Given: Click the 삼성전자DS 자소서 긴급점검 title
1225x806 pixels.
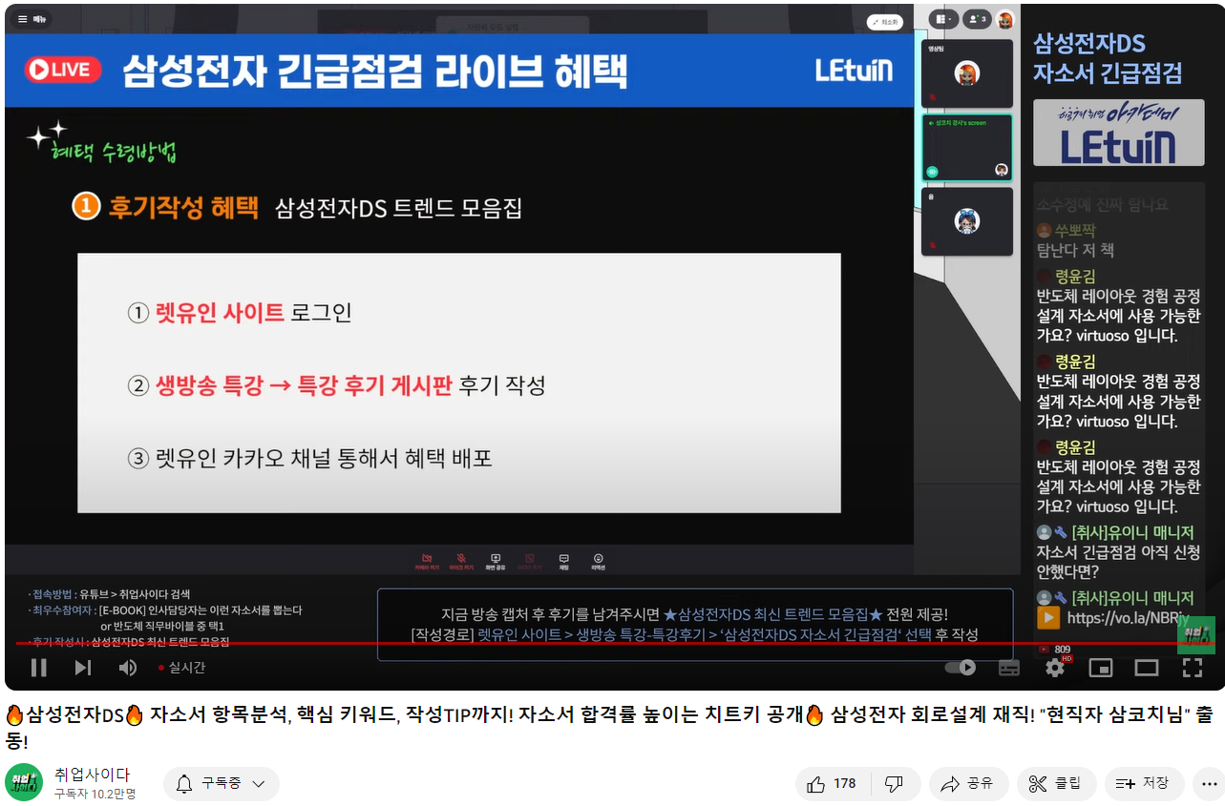Looking at the screenshot, I should pos(1108,57).
